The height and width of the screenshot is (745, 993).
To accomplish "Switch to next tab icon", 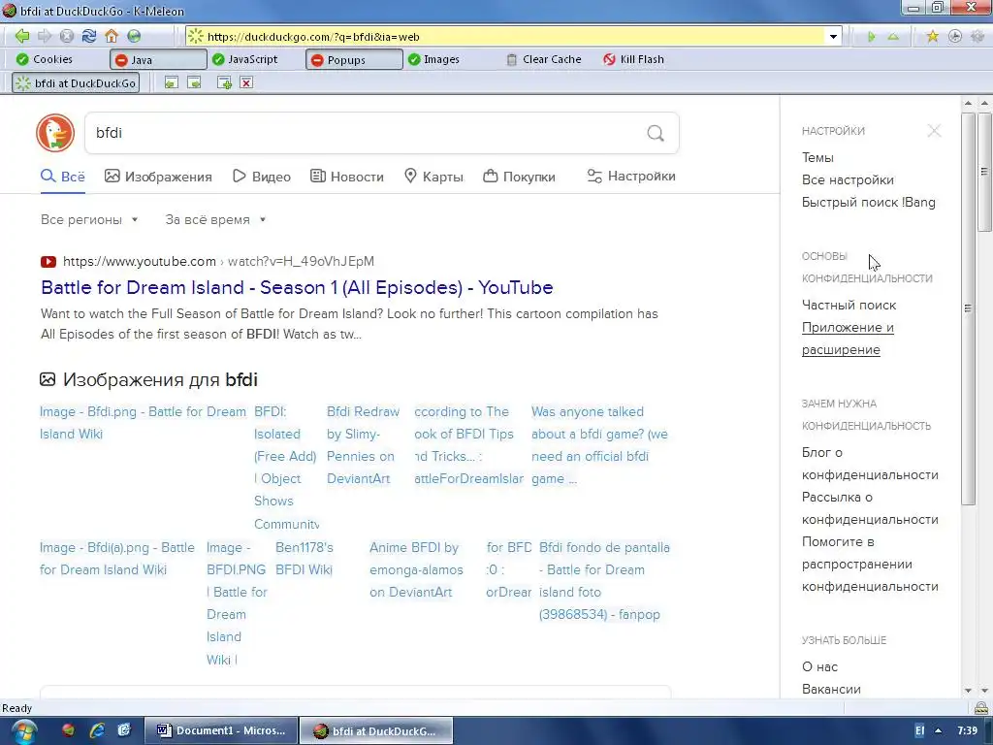I will (x=194, y=83).
